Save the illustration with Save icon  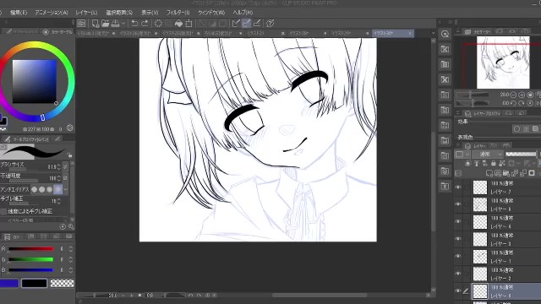(115, 24)
